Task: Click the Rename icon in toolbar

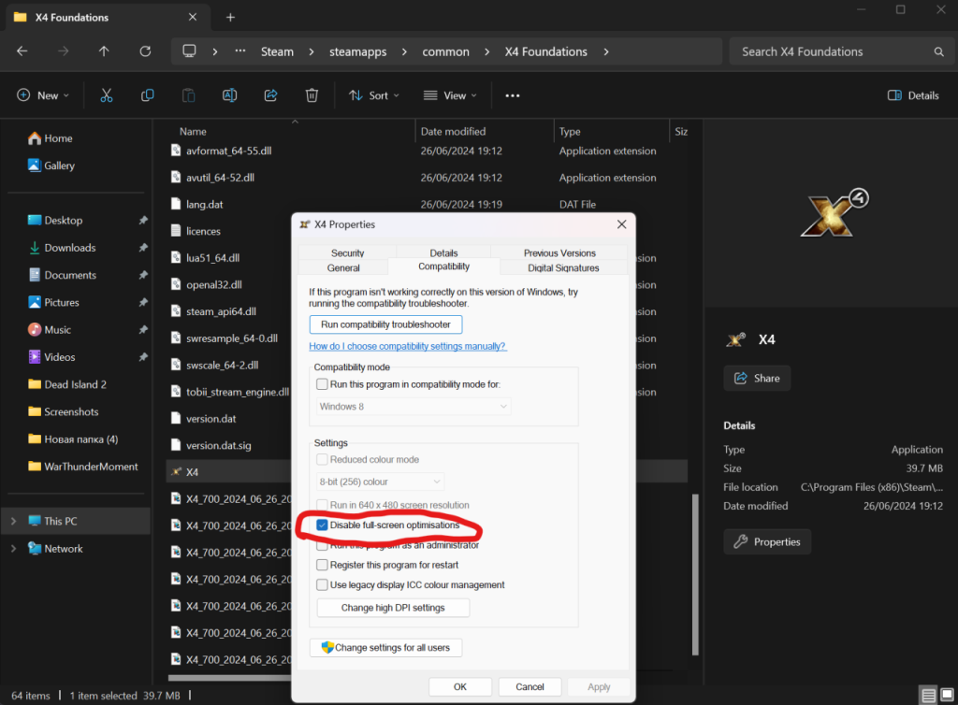Action: click(229, 95)
